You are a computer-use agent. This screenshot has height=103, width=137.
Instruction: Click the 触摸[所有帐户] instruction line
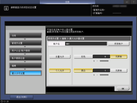click(65, 32)
